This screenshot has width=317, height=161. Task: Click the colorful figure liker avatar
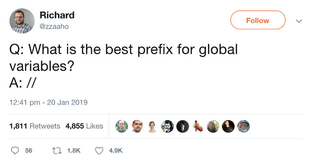tap(198, 126)
